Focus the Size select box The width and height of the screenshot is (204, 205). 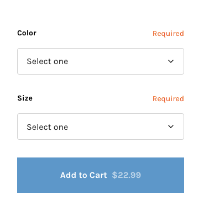click(x=101, y=127)
